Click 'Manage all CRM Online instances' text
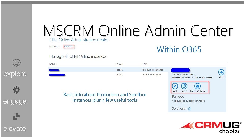Image resolution: width=244 pixels, height=137 pixels. pos(78,56)
